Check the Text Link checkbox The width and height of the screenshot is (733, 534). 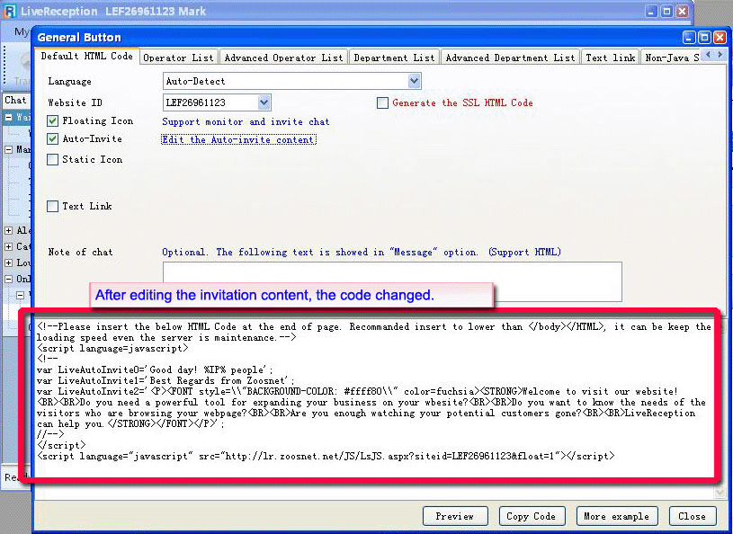[52, 206]
